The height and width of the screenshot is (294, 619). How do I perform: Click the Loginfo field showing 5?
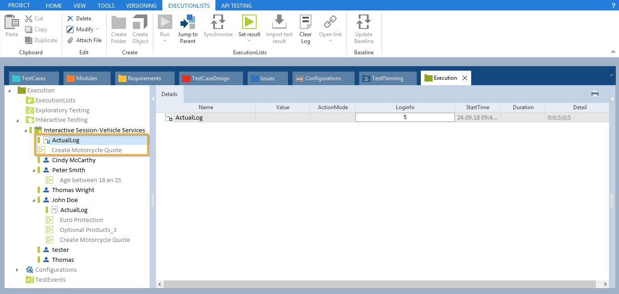point(405,117)
